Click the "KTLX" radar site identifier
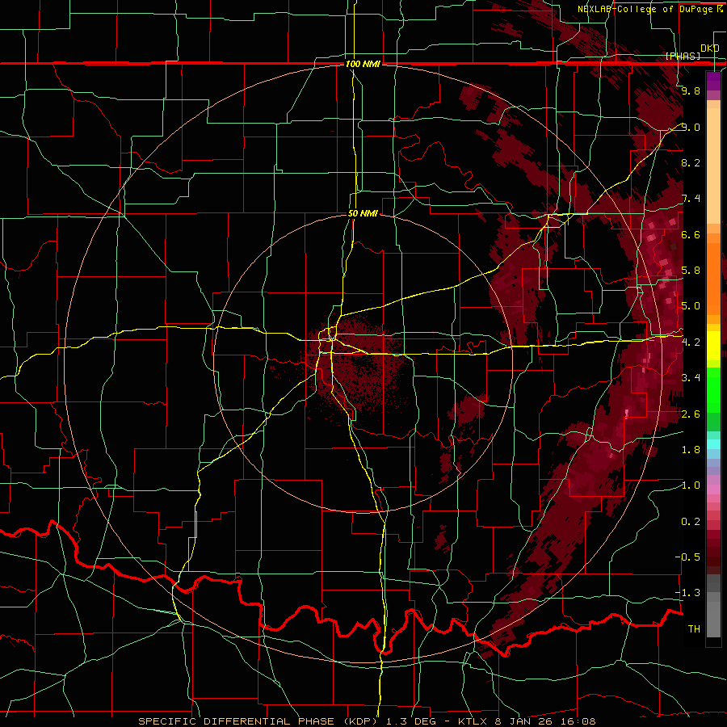The width and height of the screenshot is (727, 727). (473, 721)
